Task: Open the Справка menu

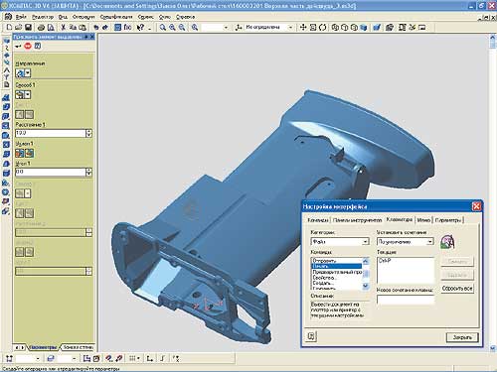Action: click(x=185, y=17)
